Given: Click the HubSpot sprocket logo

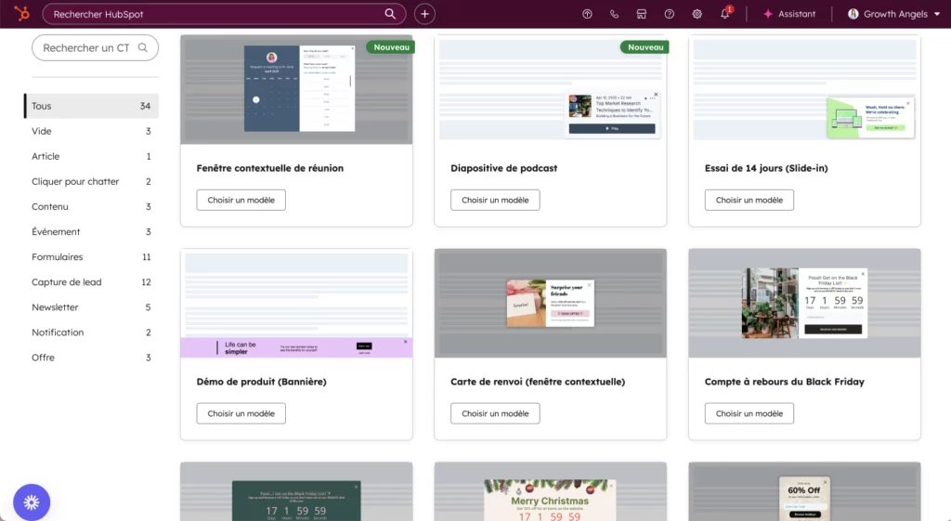Looking at the screenshot, I should (21, 14).
